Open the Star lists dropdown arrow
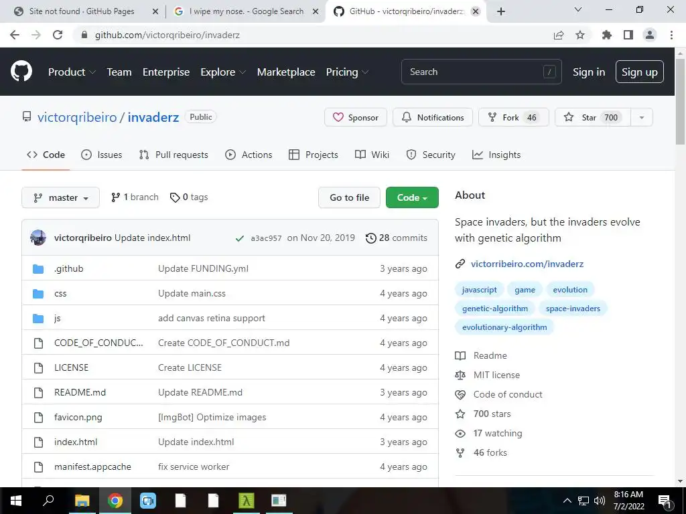Viewport: 686px width, 514px height. [x=642, y=118]
